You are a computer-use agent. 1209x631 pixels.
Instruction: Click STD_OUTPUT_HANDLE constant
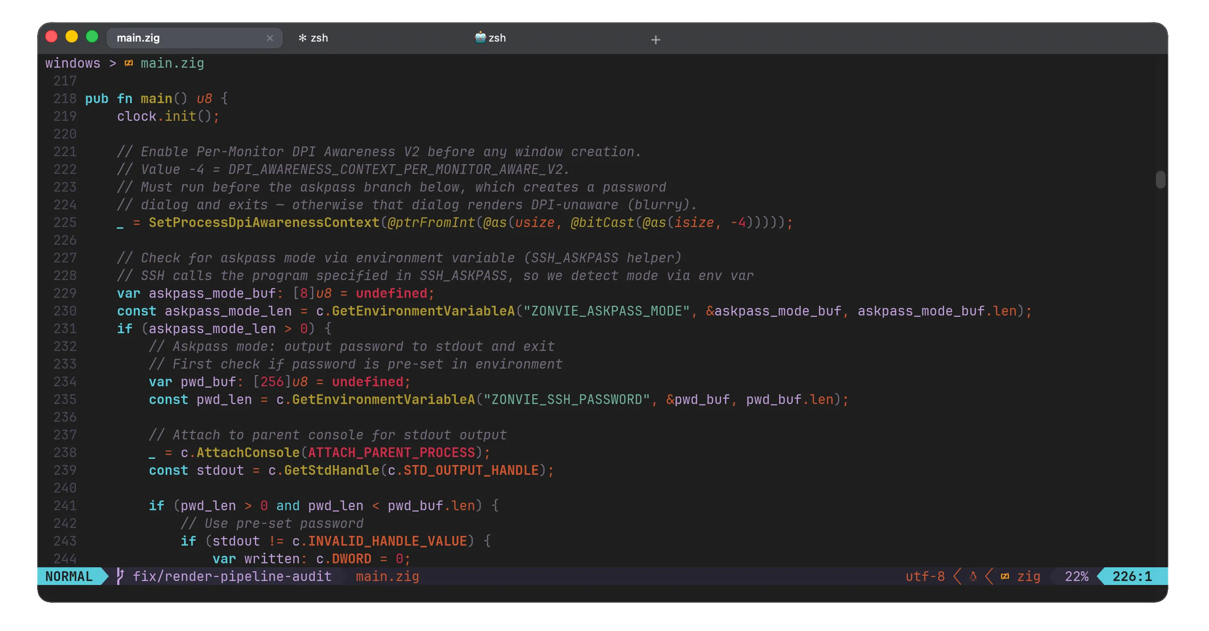pos(471,470)
